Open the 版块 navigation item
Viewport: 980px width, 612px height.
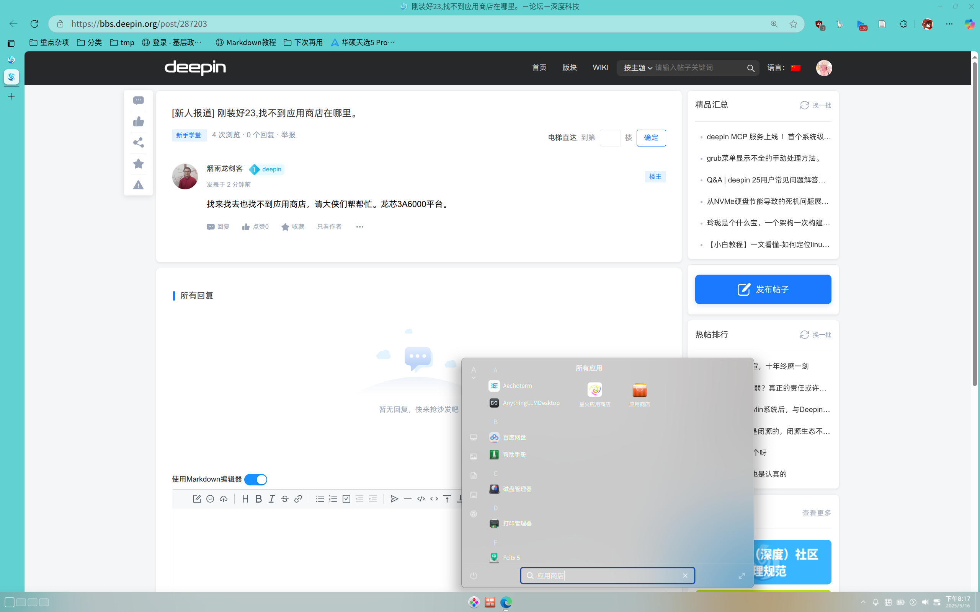(x=569, y=68)
